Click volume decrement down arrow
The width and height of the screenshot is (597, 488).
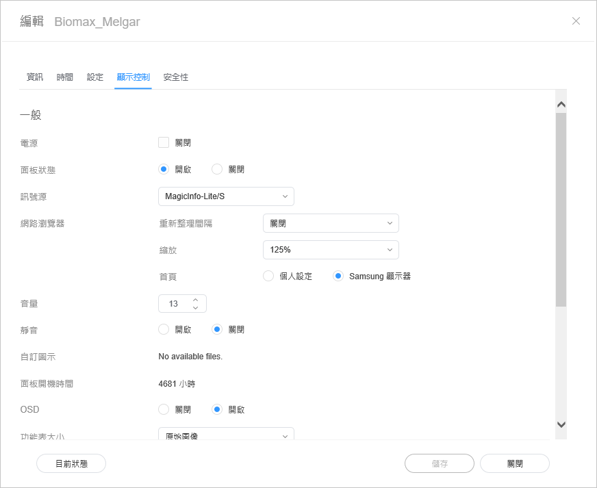point(195,308)
